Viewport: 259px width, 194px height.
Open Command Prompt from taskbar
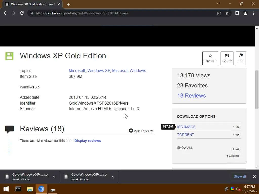click(x=18, y=189)
